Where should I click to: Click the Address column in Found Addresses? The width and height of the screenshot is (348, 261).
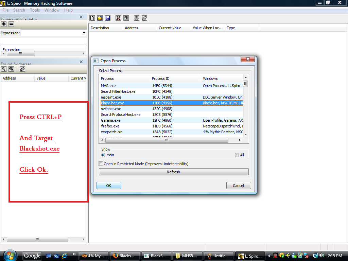(x=18, y=79)
